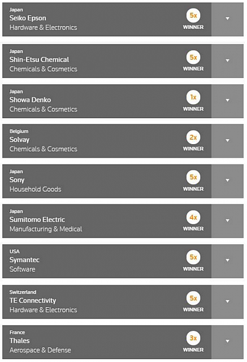The height and width of the screenshot is (362, 247).
Task: Expand the Seiko Epson row arrow
Action: 227,19
